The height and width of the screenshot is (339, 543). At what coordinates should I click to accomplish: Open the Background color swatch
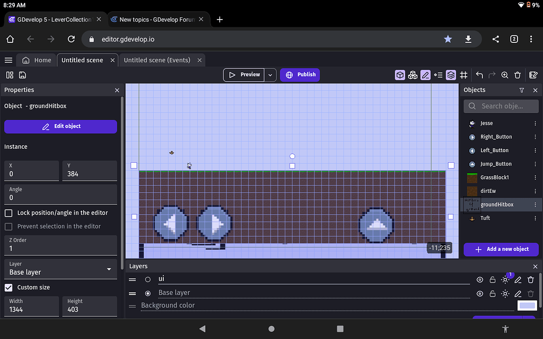tap(527, 306)
